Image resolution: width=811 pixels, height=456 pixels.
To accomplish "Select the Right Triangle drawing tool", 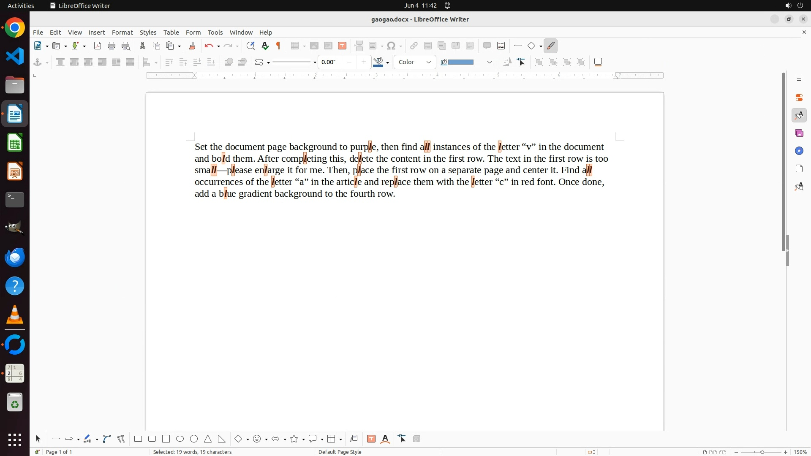I will pyautogui.click(x=222, y=439).
